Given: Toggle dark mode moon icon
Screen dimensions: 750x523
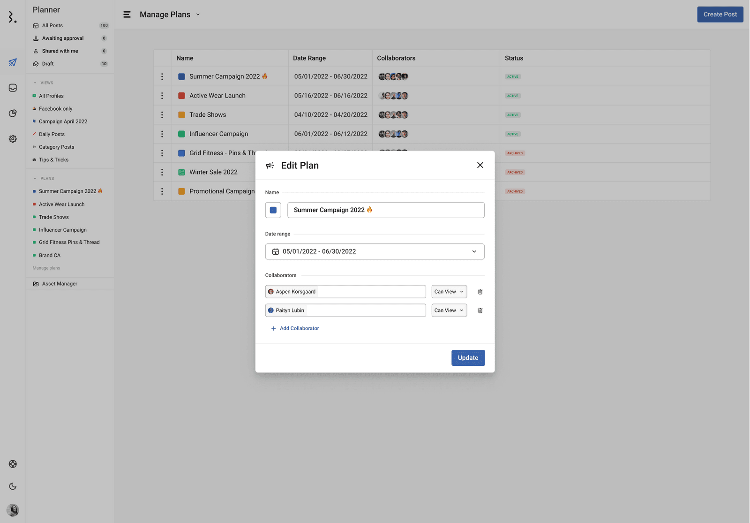Looking at the screenshot, I should pyautogui.click(x=13, y=486).
